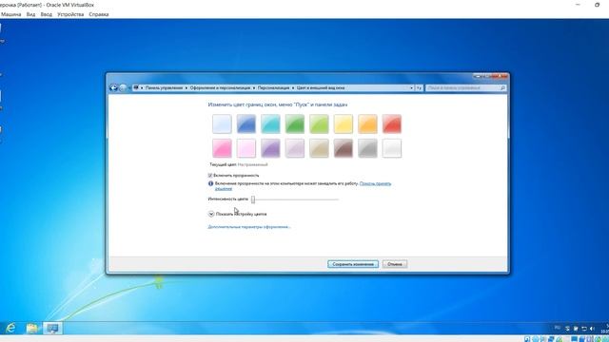This screenshot has width=609, height=342.
Task: Click the computer icon in address bar
Action: click(136, 88)
